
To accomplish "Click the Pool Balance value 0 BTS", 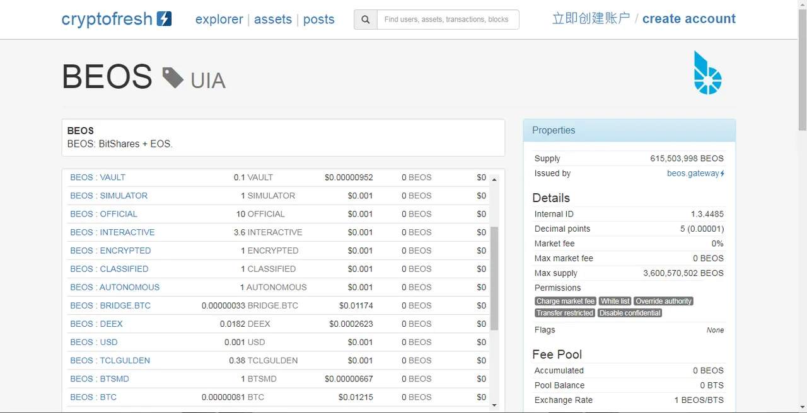I will pyautogui.click(x=712, y=385).
